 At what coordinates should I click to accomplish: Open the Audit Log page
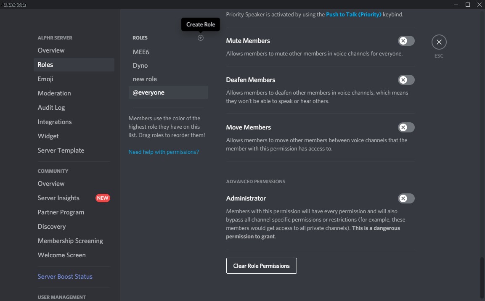74,108
